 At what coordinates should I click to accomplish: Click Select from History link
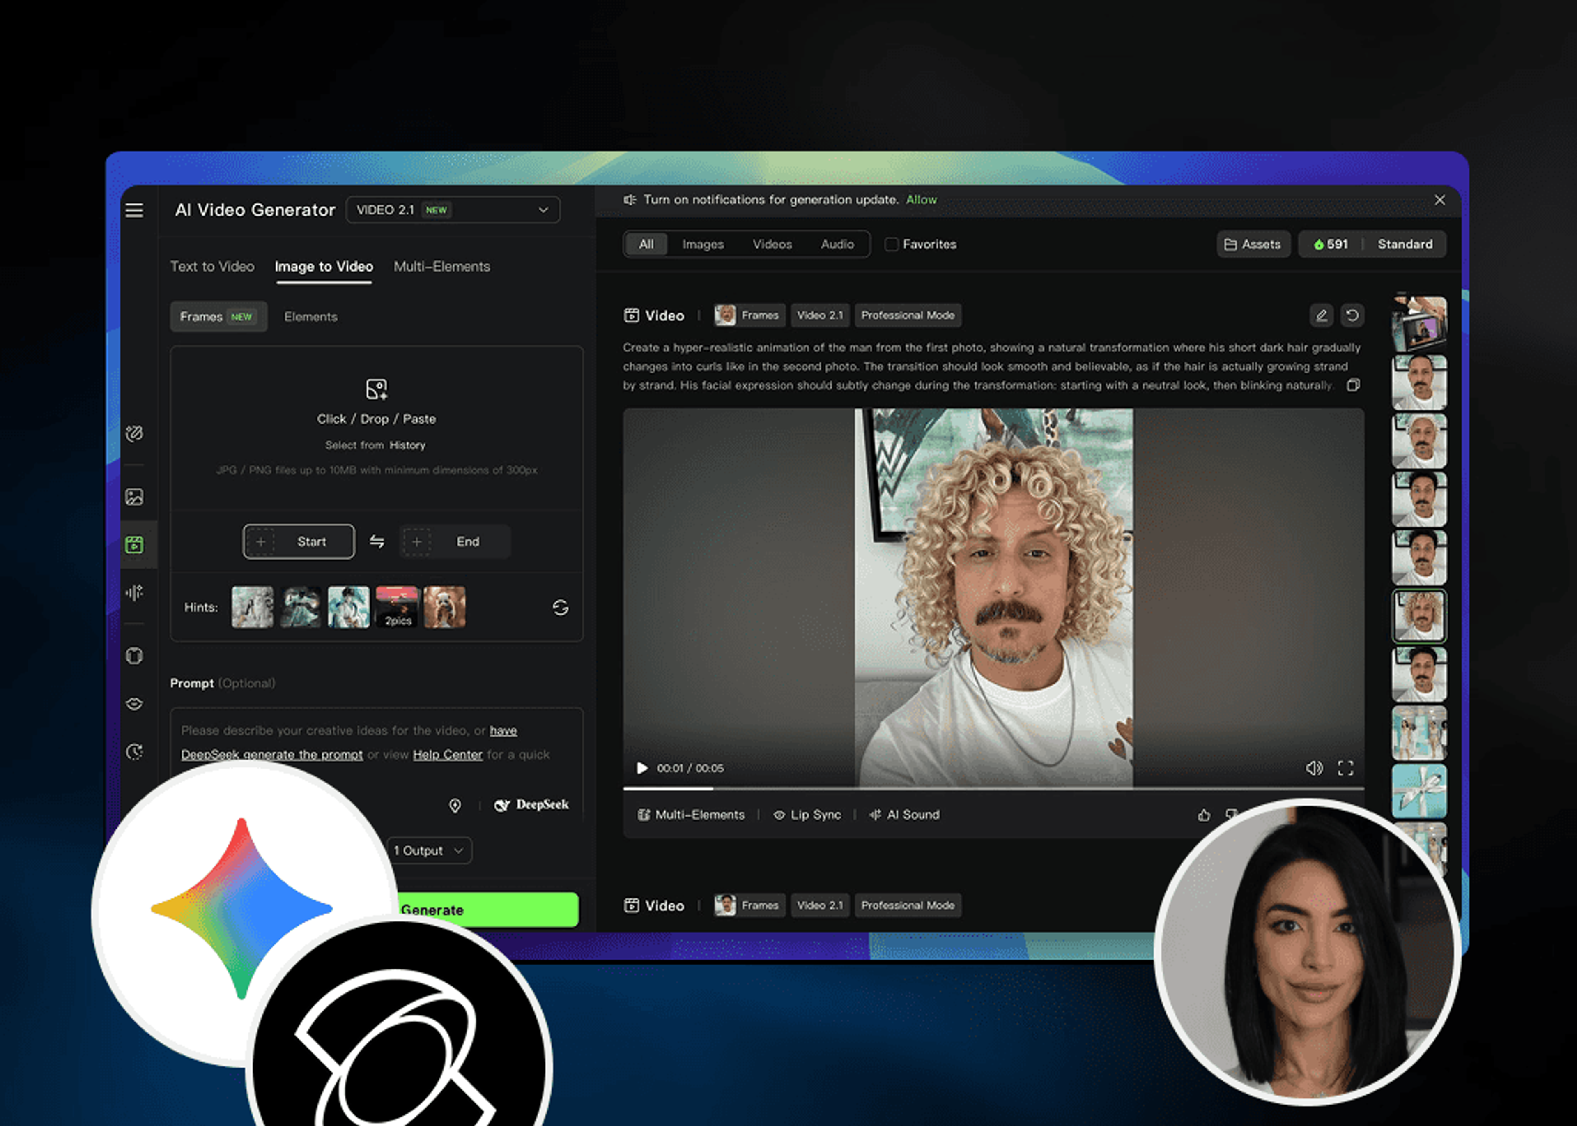[x=375, y=445]
